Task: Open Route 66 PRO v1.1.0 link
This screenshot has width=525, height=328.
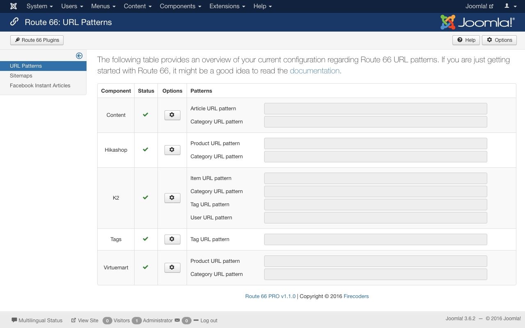Action: click(270, 296)
